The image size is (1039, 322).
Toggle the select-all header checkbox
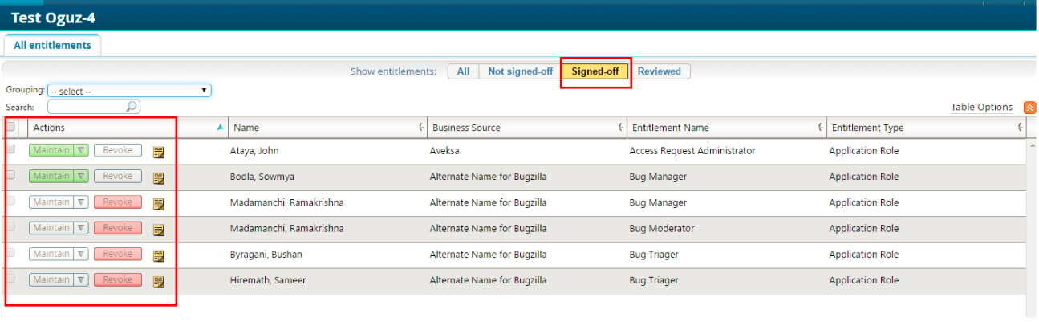pos(10,127)
